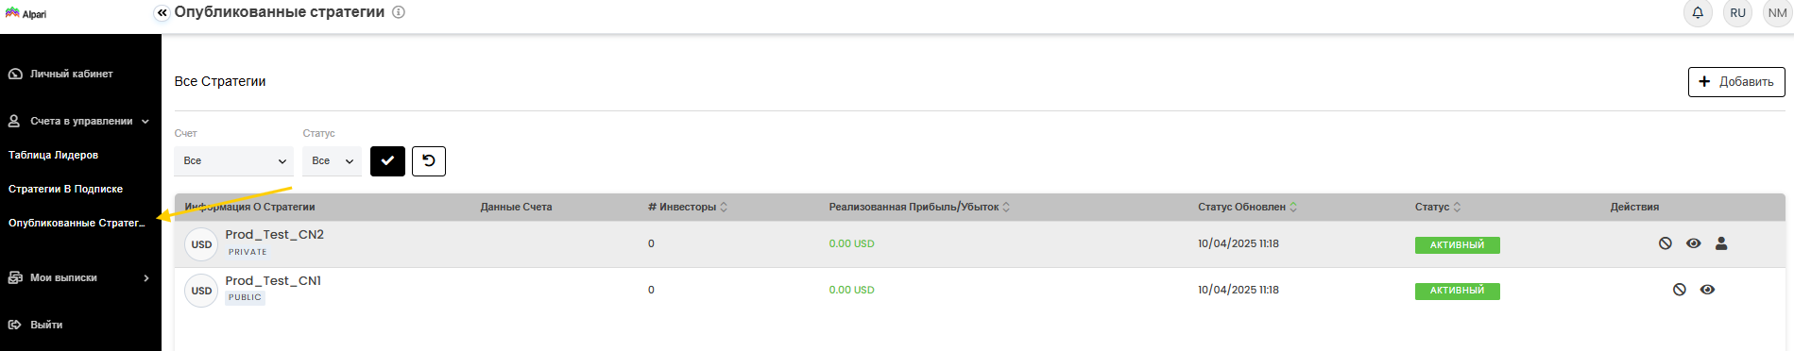Click info icon beside page title
Screen dimensions: 1794x351
pyautogui.click(x=399, y=12)
